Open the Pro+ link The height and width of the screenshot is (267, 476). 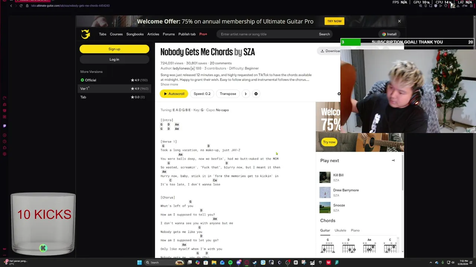point(203,34)
